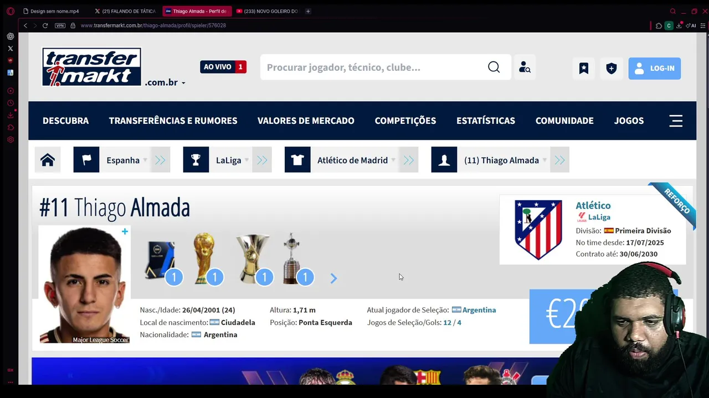Click national team games count 12
709x398 pixels.
click(x=447, y=322)
